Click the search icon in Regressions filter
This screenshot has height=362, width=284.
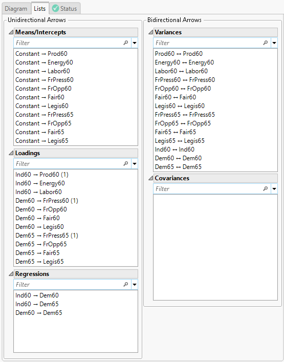tap(126, 285)
